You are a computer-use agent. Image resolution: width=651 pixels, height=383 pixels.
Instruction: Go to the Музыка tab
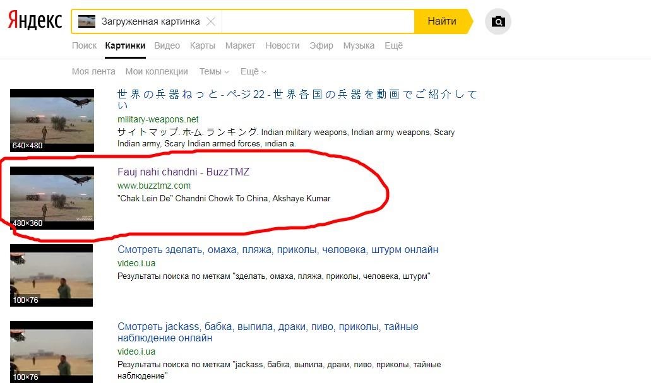pyautogui.click(x=359, y=45)
